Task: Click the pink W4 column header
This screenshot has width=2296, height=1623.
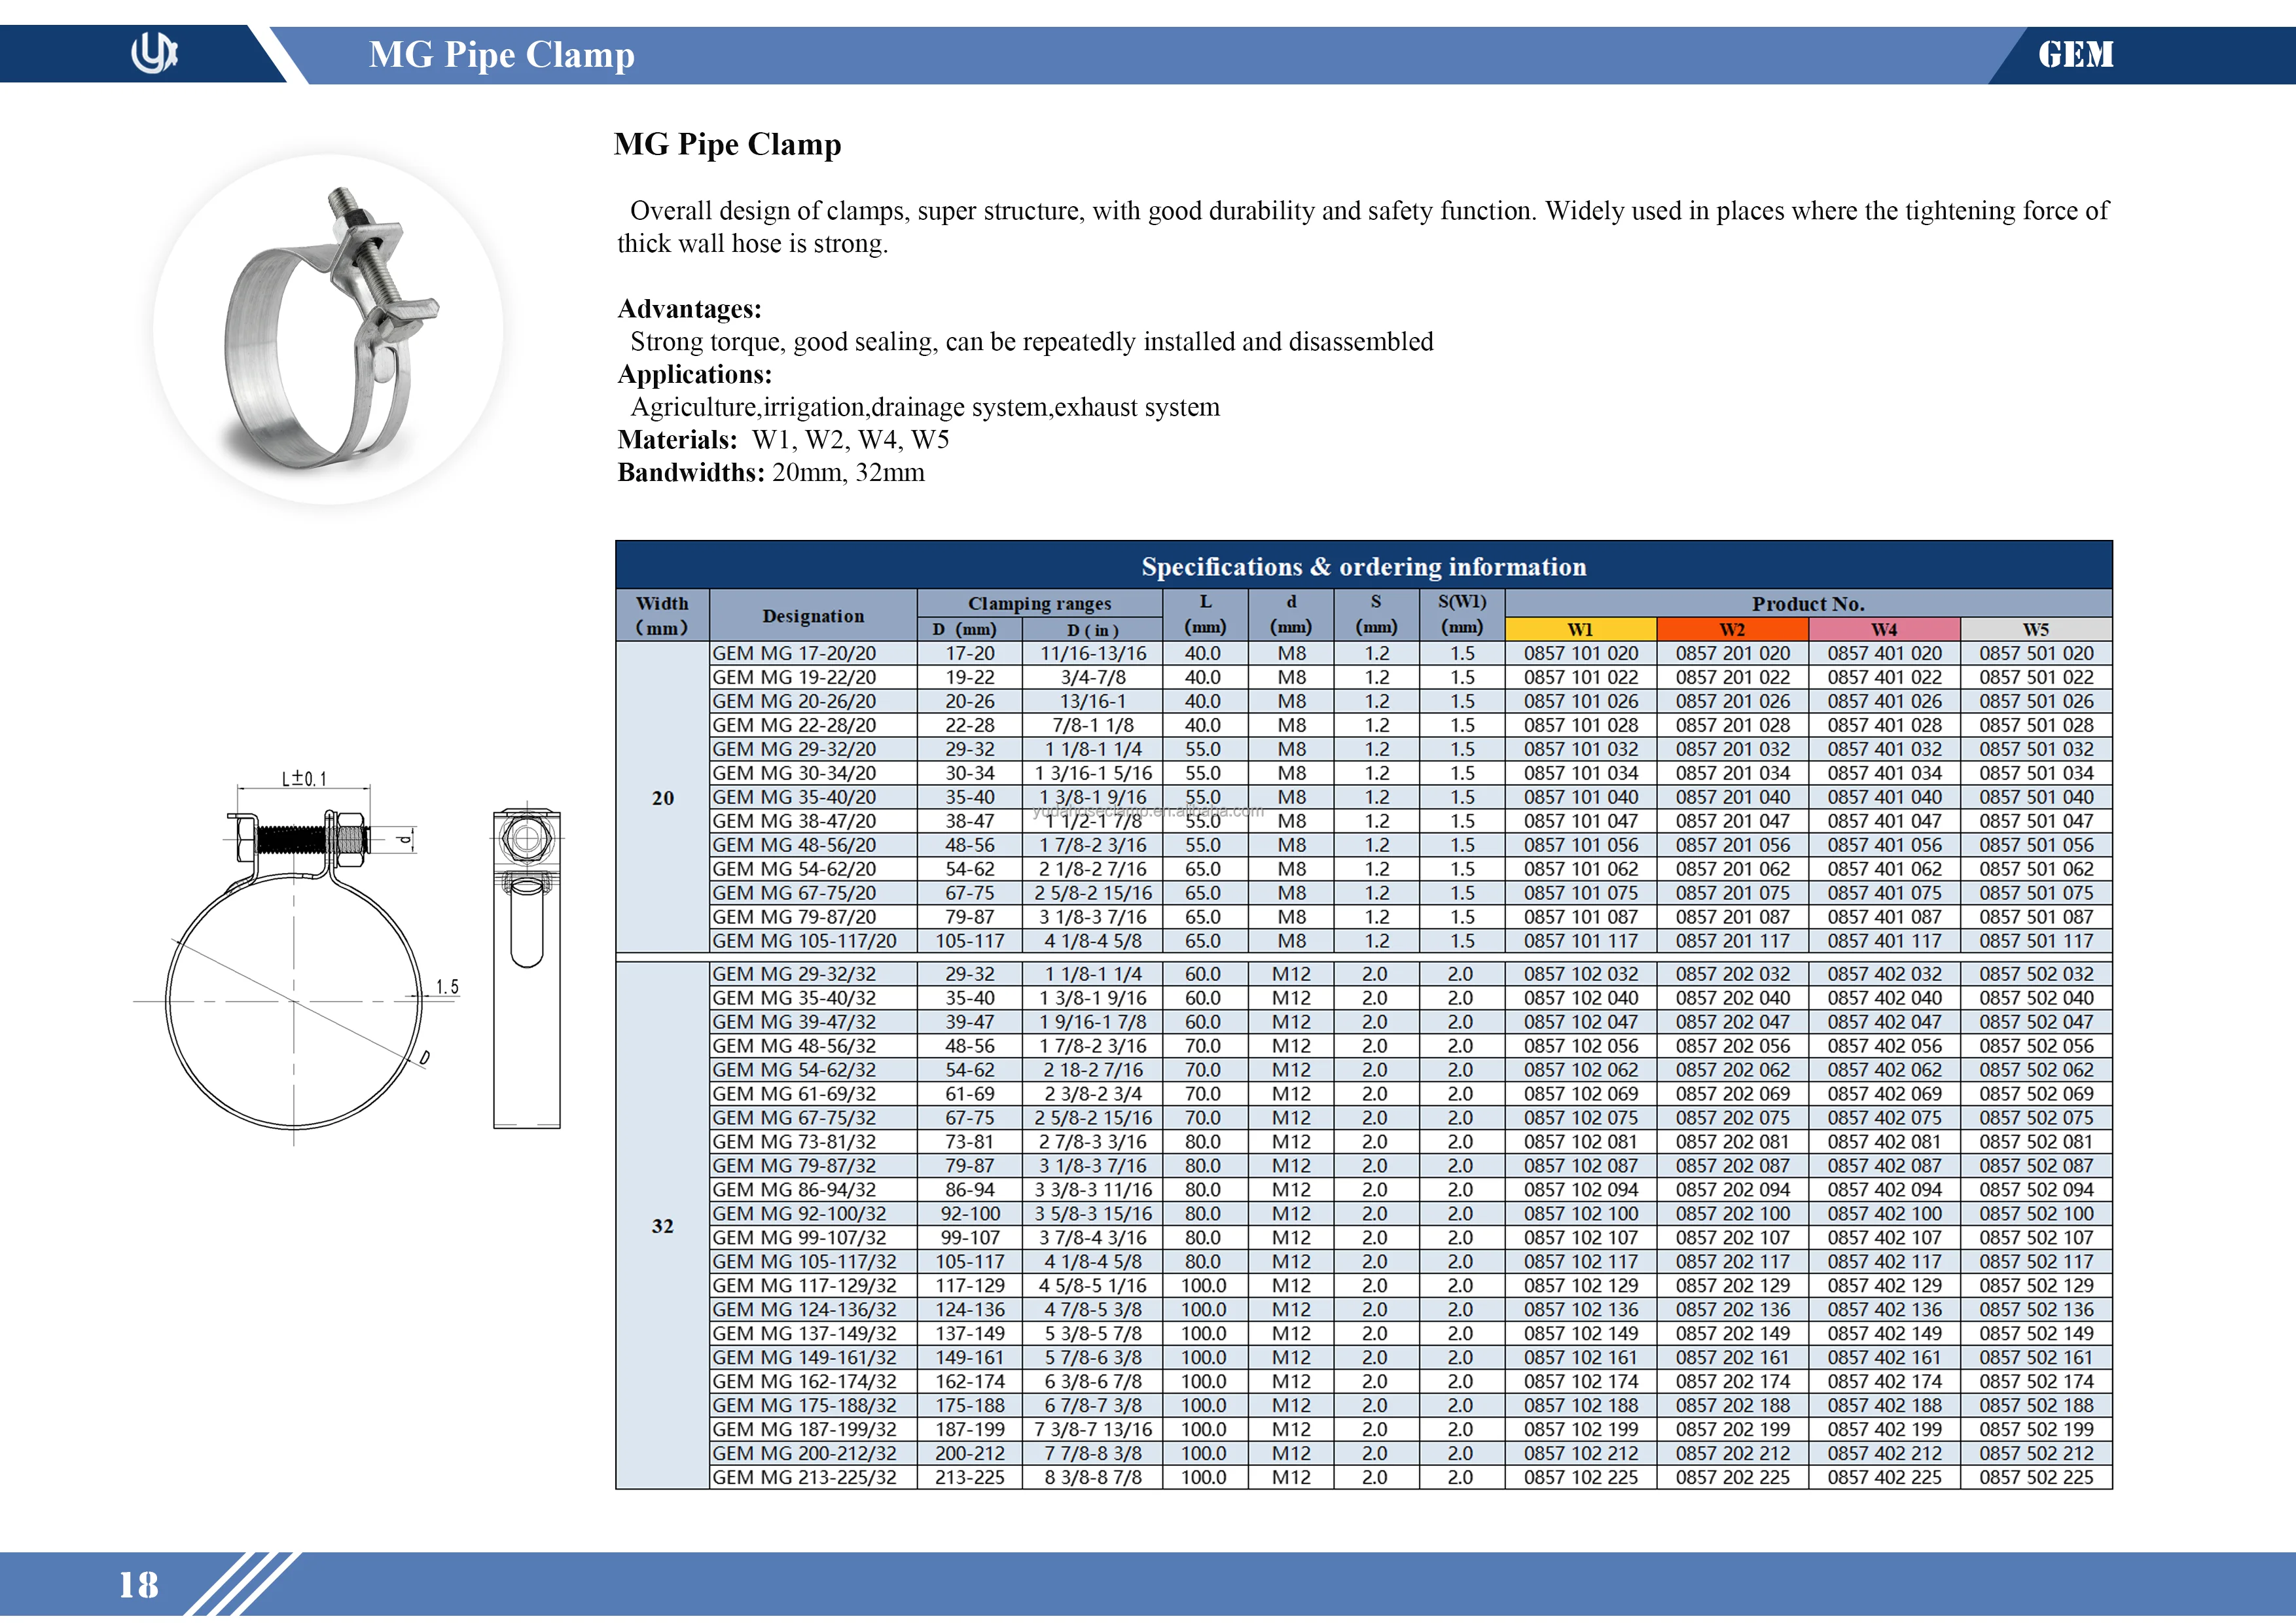Action: pos(1884,629)
